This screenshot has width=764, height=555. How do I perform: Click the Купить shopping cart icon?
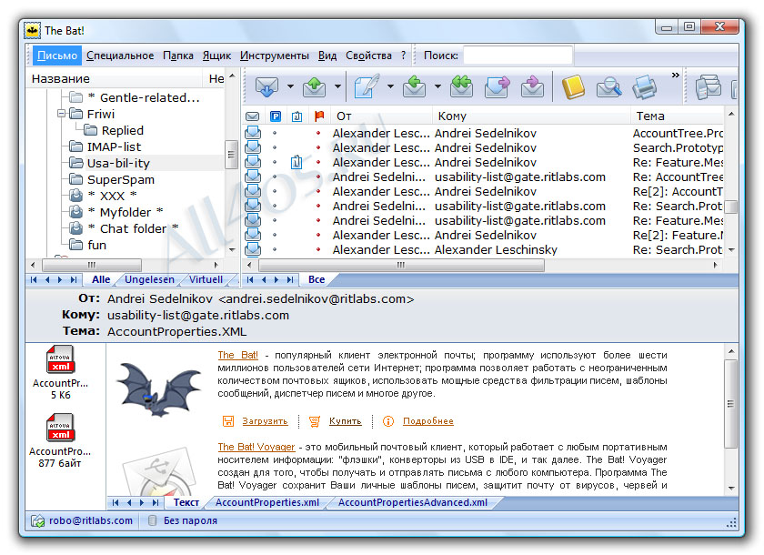click(315, 421)
